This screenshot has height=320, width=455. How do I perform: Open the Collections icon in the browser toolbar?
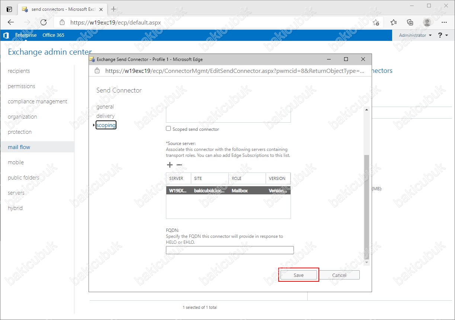pyautogui.click(x=410, y=22)
